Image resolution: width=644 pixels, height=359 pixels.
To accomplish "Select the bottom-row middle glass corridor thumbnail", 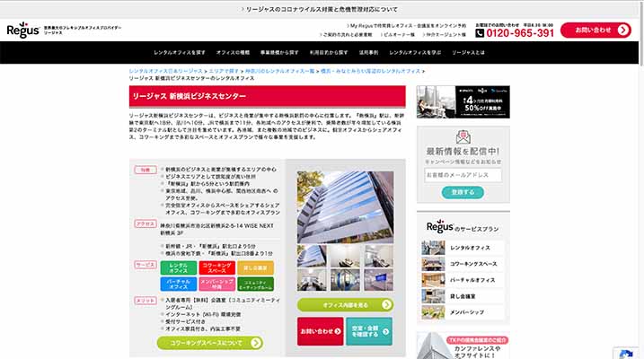I will (346, 280).
